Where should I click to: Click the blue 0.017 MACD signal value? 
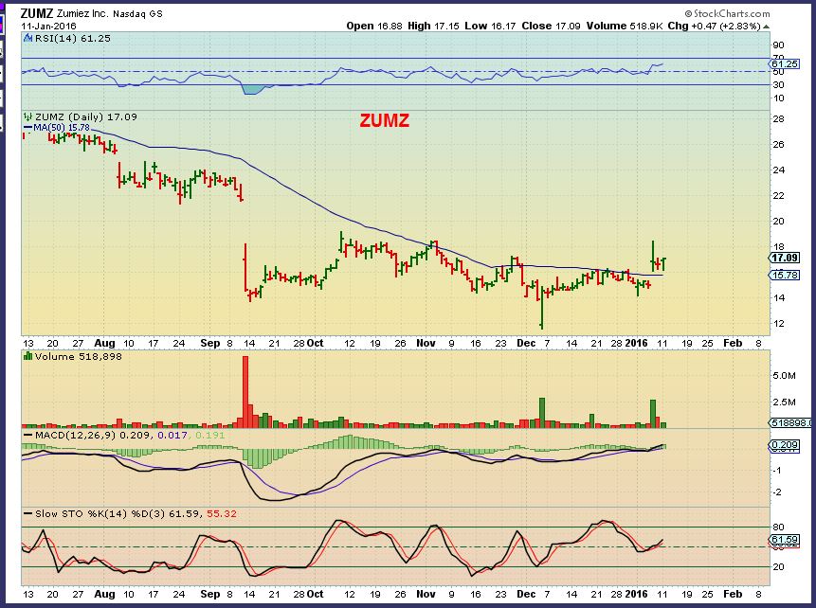tap(172, 435)
